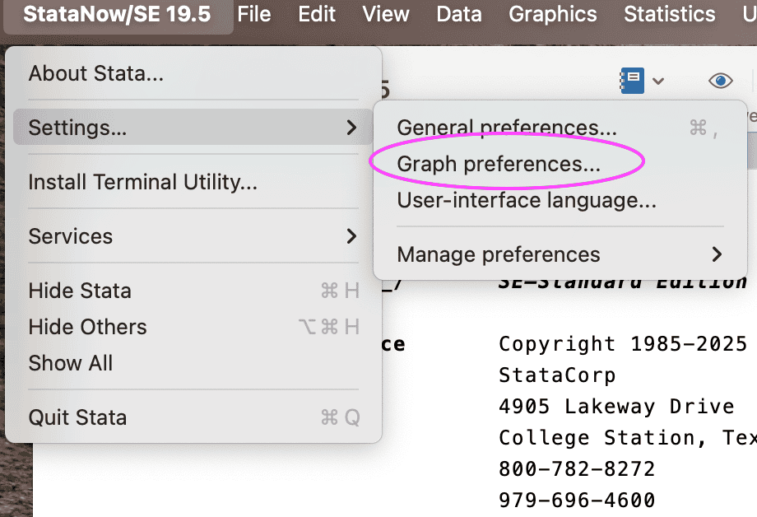Choose General preferences... in the submenu
757x517 pixels.
pos(507,128)
